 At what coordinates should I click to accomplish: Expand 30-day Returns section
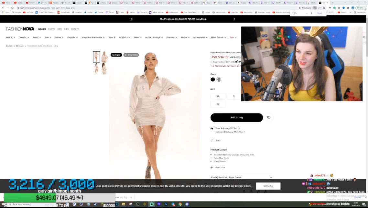pyautogui.click(x=241, y=178)
